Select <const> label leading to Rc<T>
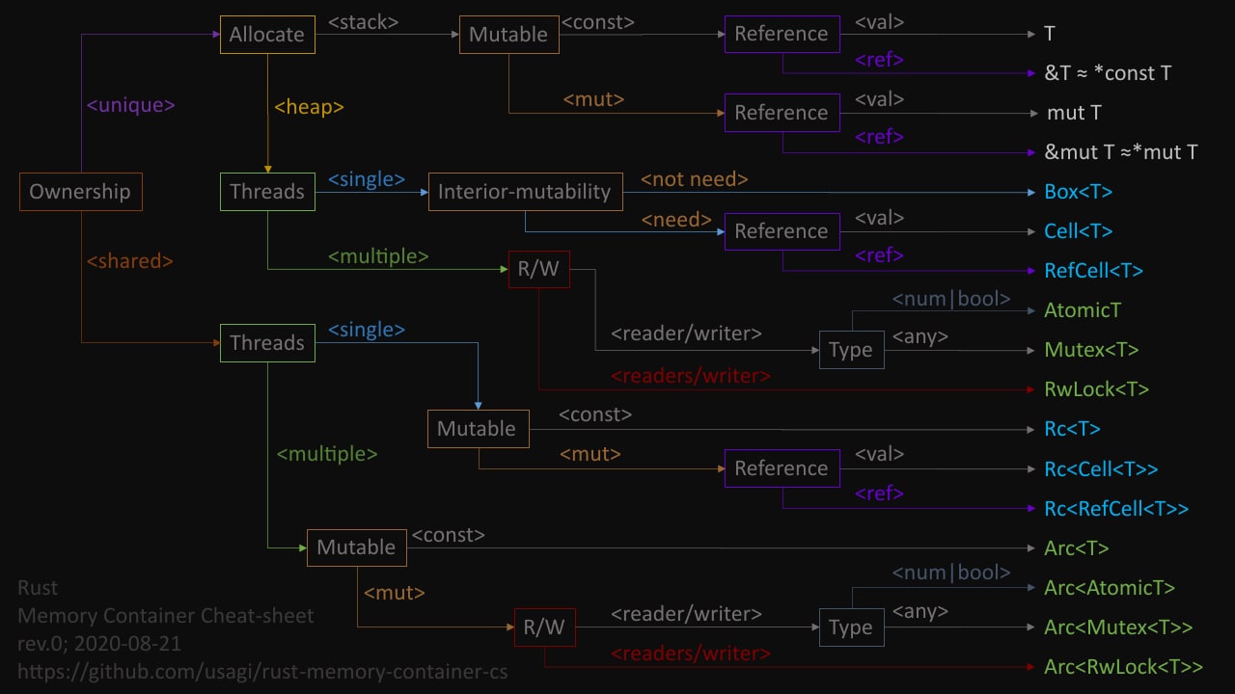This screenshot has width=1235, height=694. click(595, 414)
